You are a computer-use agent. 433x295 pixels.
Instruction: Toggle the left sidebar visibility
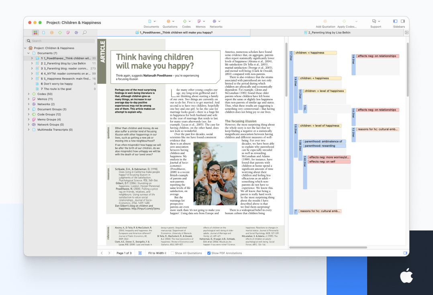point(395,21)
